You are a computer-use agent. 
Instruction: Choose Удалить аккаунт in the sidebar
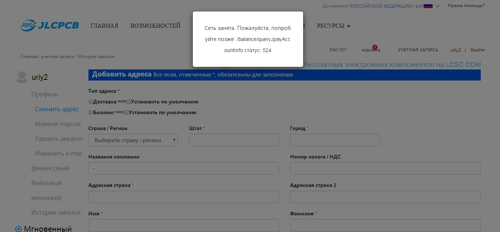[x=59, y=139]
